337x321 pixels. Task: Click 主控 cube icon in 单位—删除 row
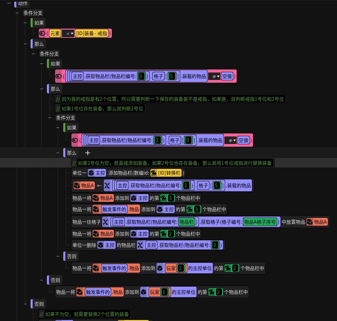(x=100, y=245)
